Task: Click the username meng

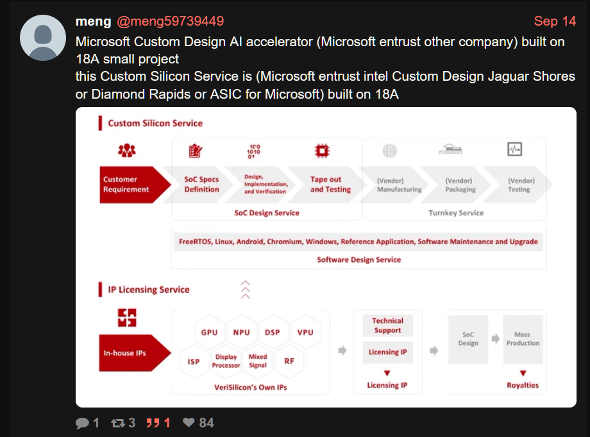Action: 94,21
